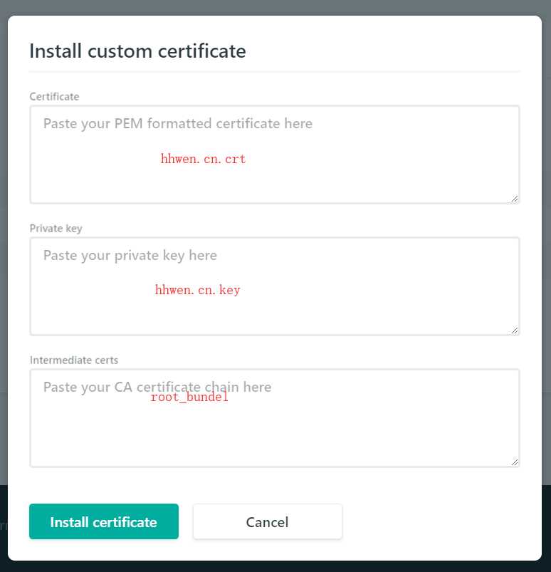Click the dark page footer behind the dialog
The width and height of the screenshot is (551, 572).
coord(275,566)
